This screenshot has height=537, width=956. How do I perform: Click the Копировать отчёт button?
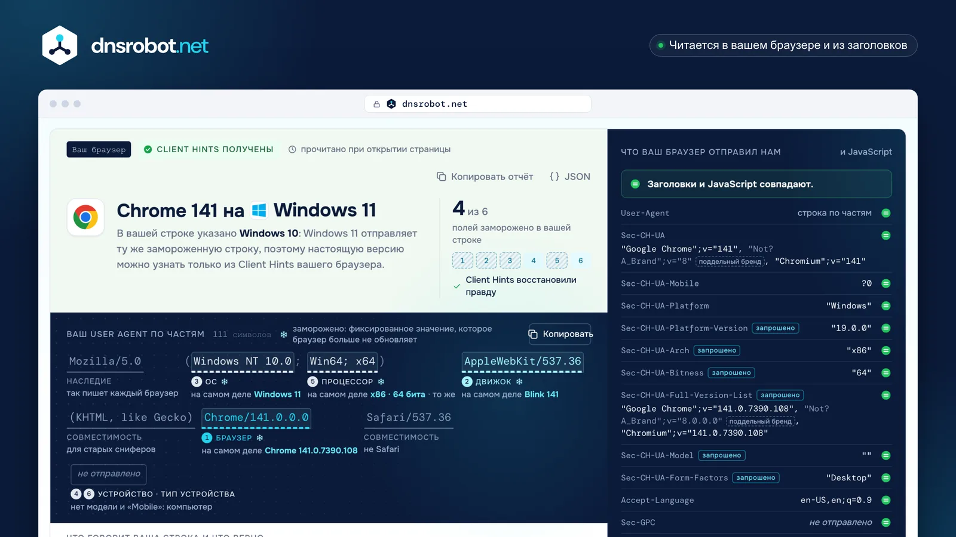(485, 177)
